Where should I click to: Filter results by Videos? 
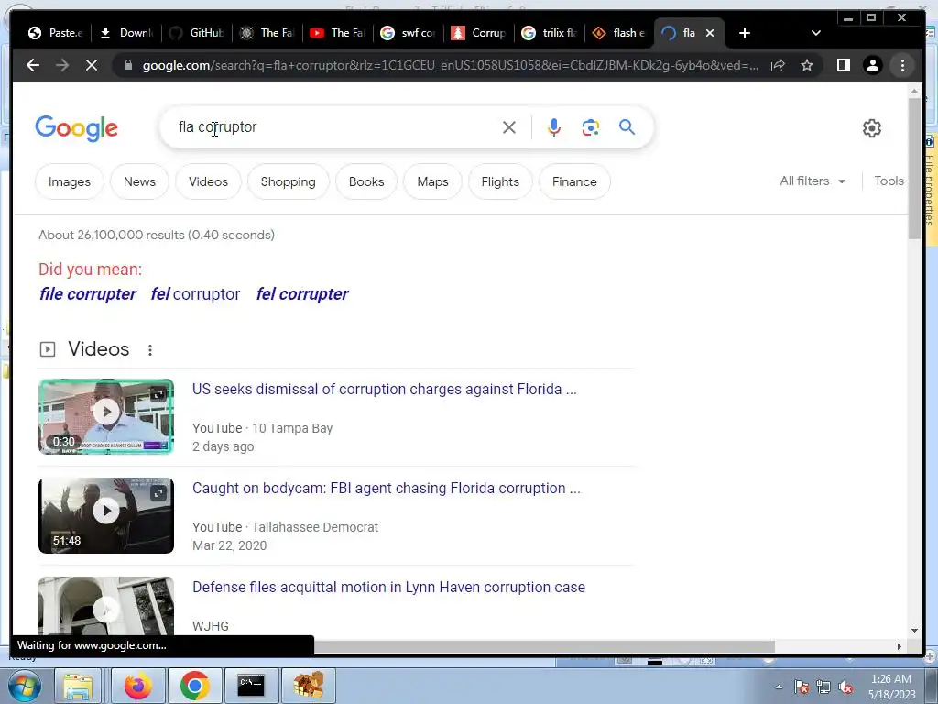tap(208, 182)
